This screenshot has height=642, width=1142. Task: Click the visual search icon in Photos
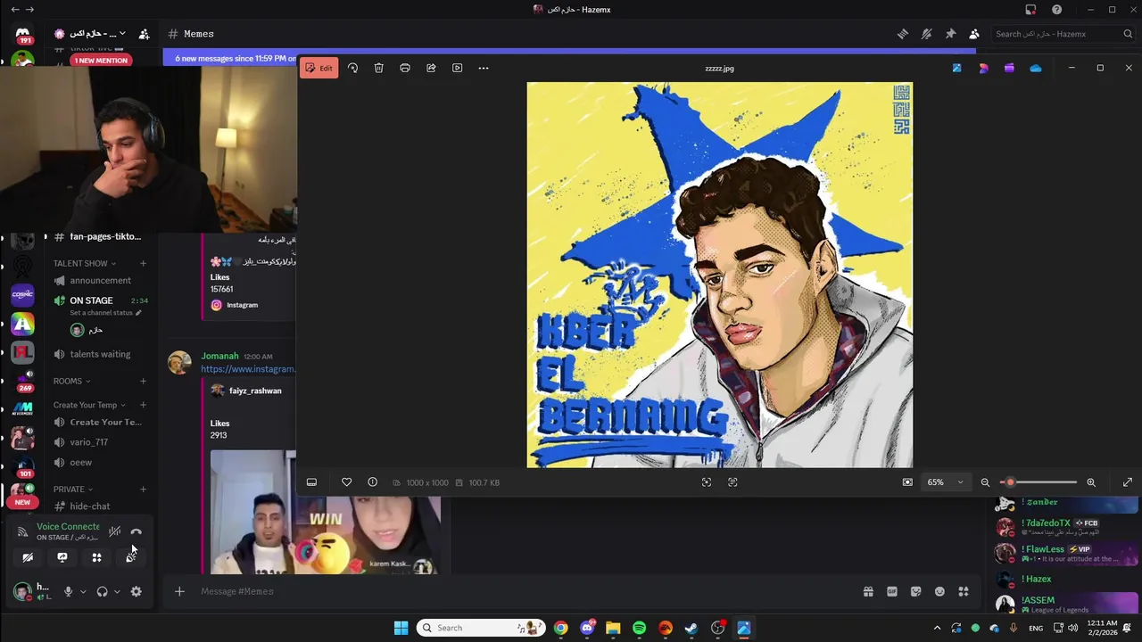[707, 482]
